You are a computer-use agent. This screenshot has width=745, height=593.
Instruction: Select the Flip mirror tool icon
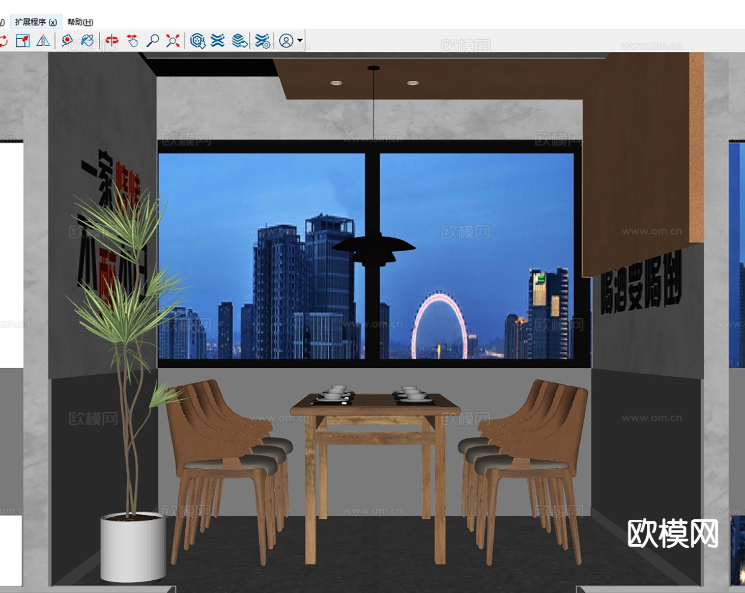click(x=43, y=41)
